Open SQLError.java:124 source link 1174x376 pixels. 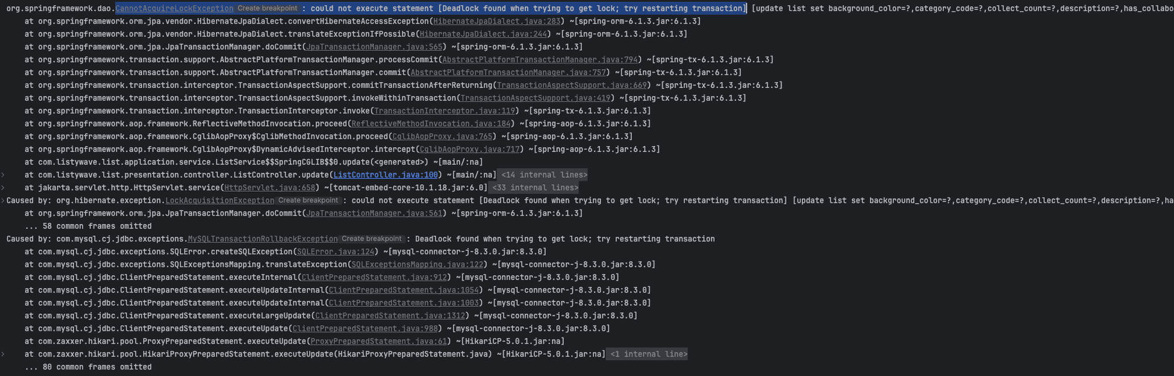(x=336, y=252)
